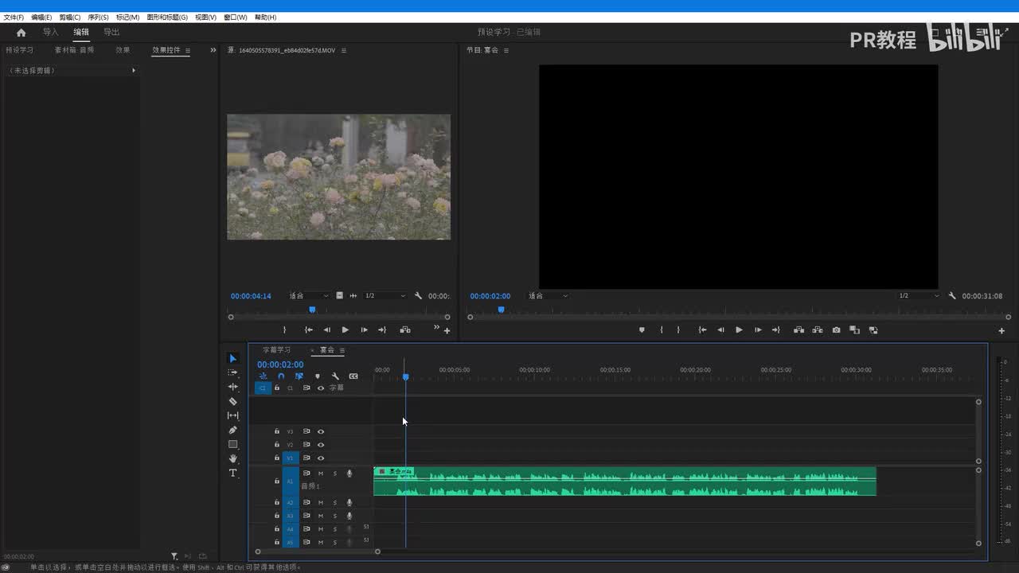
Task: Click the Export Frame camera icon
Action: (x=836, y=329)
